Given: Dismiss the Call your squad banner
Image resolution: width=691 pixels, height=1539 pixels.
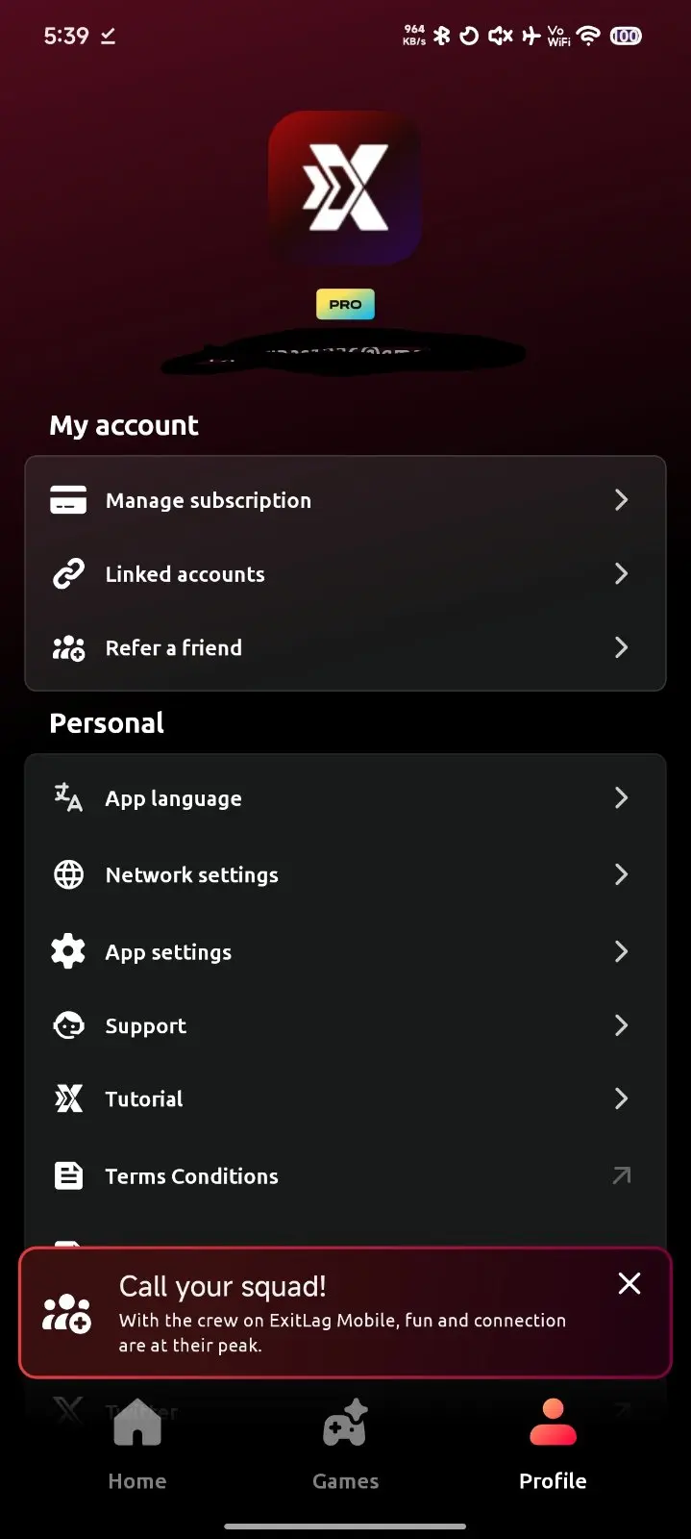Looking at the screenshot, I should [629, 1283].
